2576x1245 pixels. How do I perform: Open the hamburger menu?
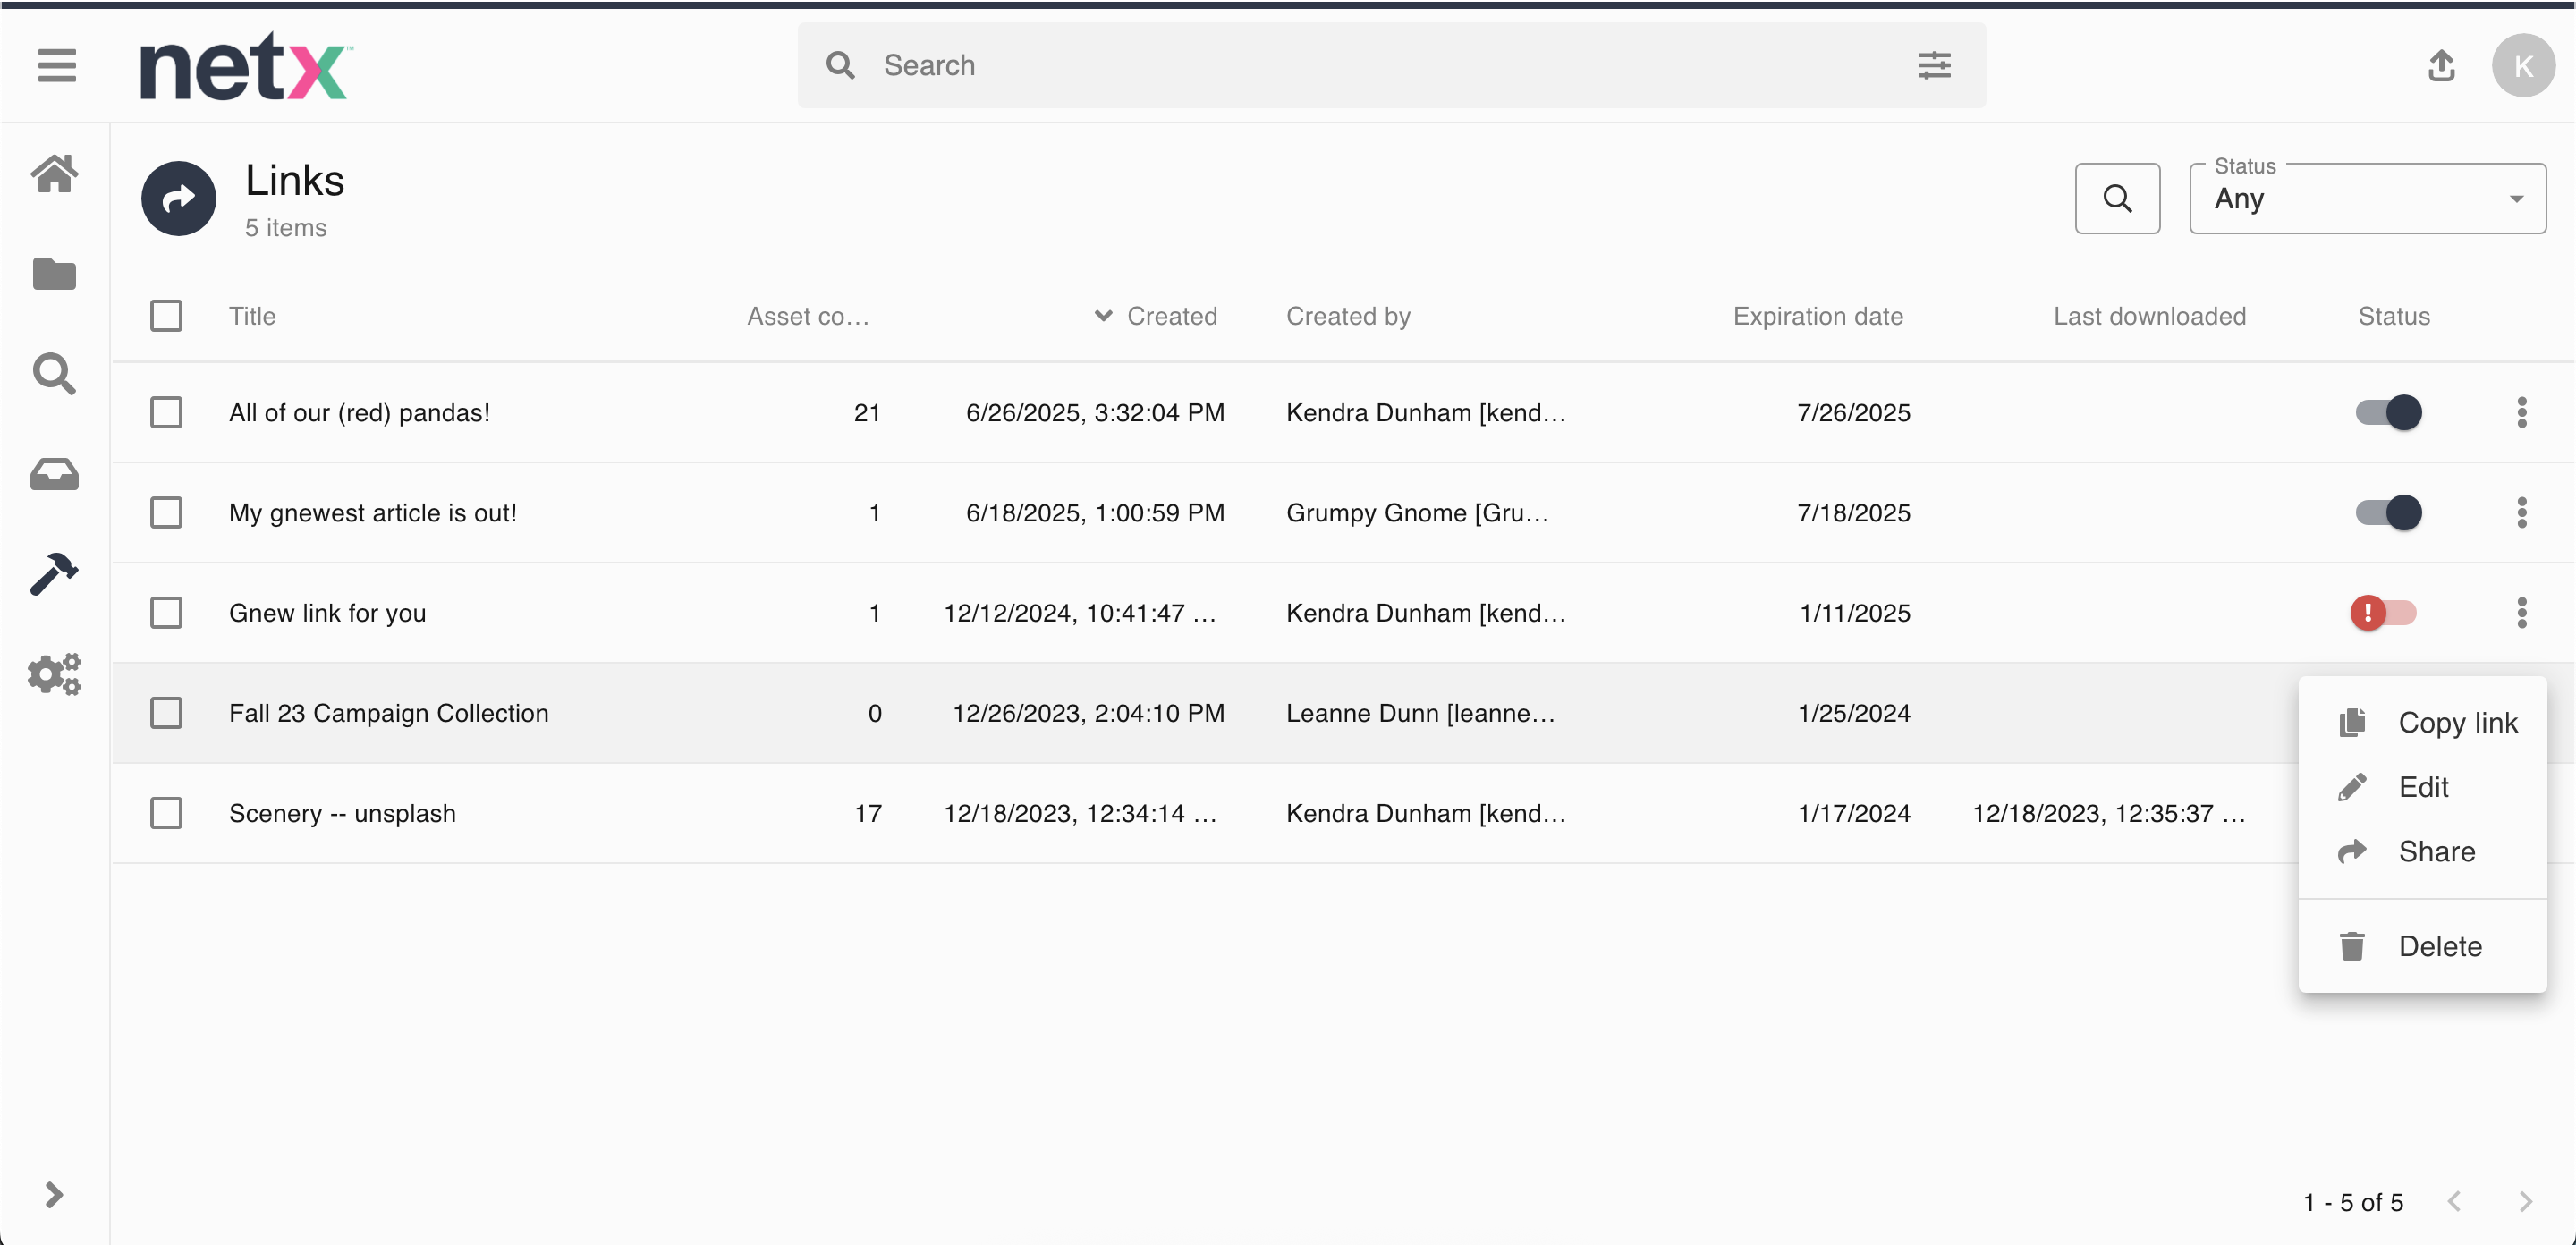point(57,66)
